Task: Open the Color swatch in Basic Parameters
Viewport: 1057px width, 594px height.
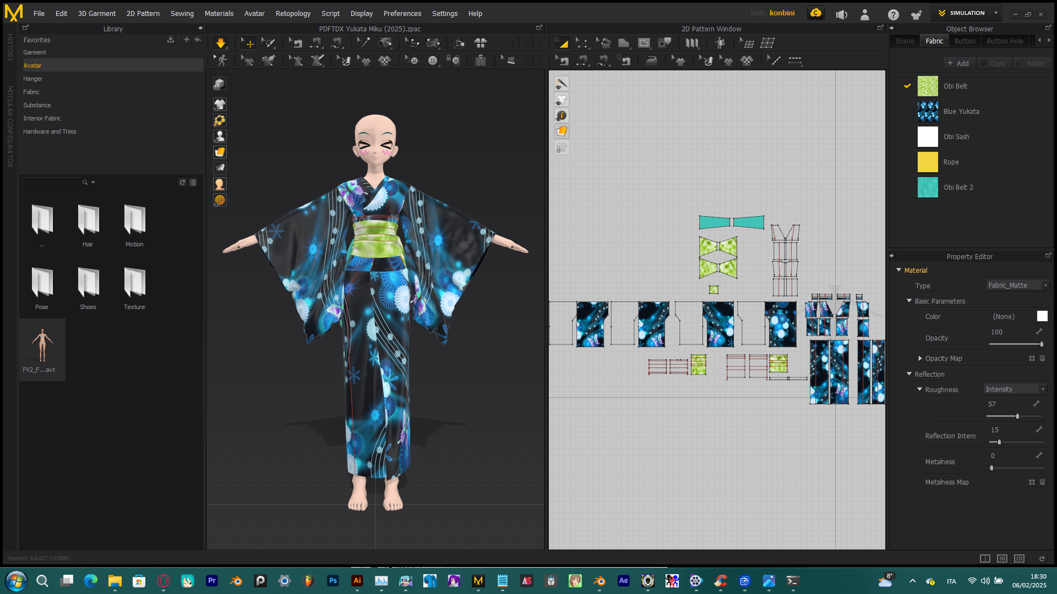Action: 1042,316
